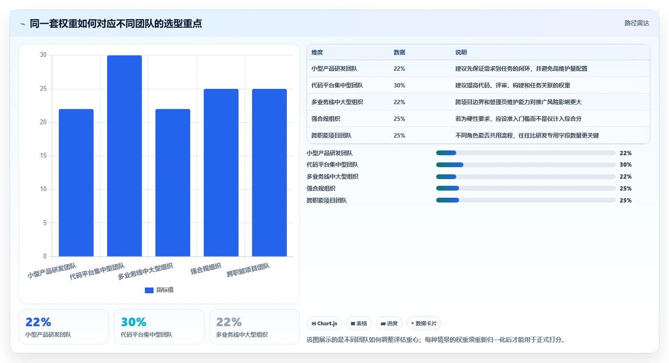Click the 多业务线中大型组织 progress bar
The image size is (669, 363).
pyautogui.click(x=526, y=177)
